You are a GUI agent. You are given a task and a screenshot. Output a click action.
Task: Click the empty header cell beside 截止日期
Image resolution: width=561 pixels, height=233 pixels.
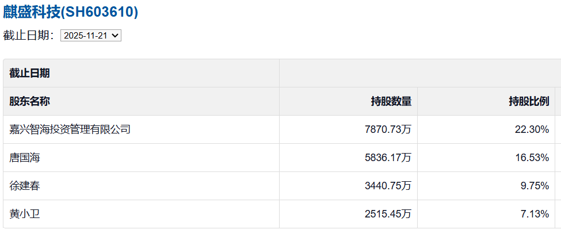(420, 73)
